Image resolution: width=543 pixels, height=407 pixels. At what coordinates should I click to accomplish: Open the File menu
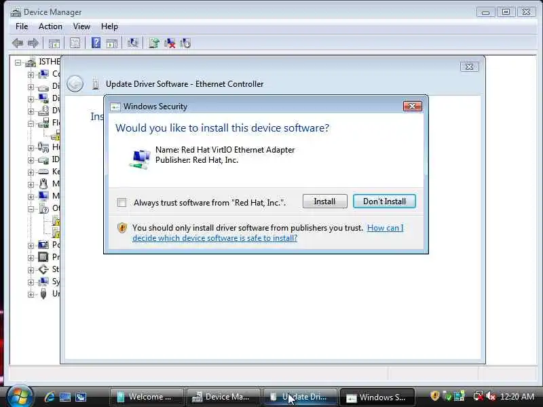tap(22, 26)
